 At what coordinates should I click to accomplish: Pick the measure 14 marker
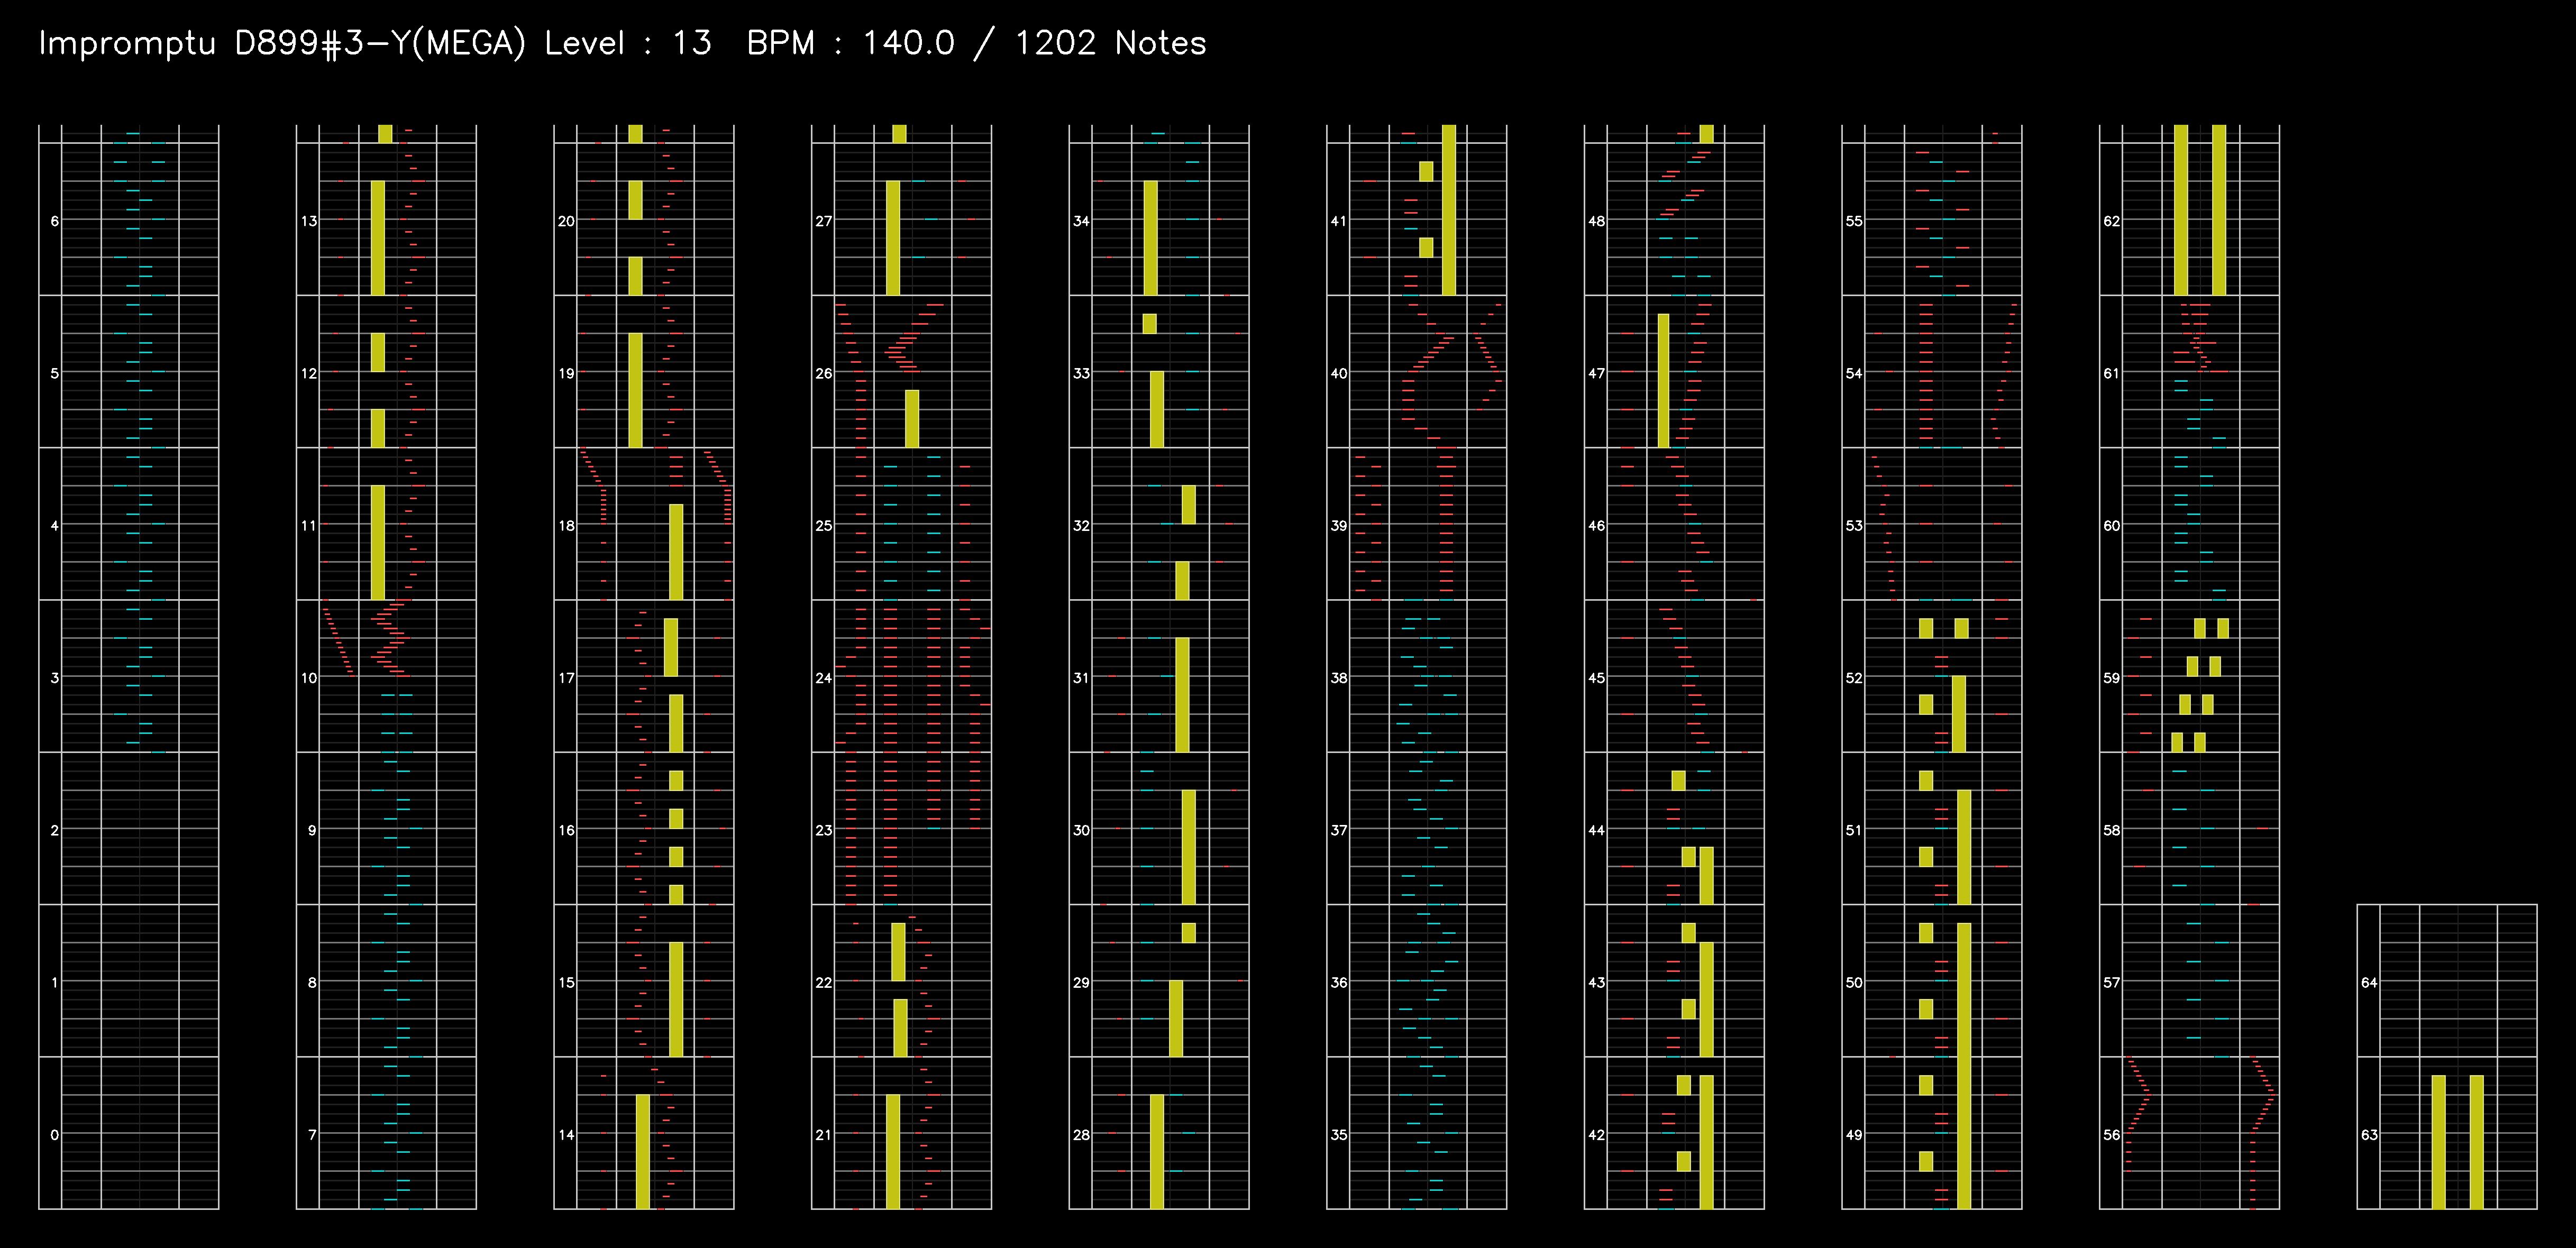pyautogui.click(x=566, y=1134)
